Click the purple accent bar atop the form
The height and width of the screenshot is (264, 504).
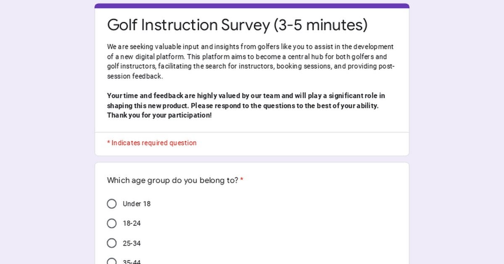tap(252, 6)
